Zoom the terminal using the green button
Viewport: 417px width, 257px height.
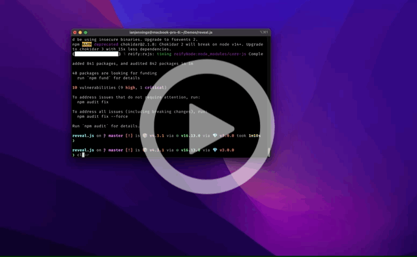[x=85, y=33]
